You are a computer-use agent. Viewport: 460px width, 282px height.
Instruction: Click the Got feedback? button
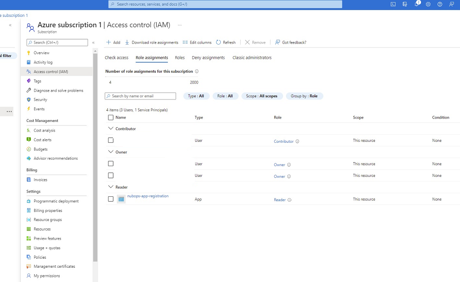tap(290, 42)
